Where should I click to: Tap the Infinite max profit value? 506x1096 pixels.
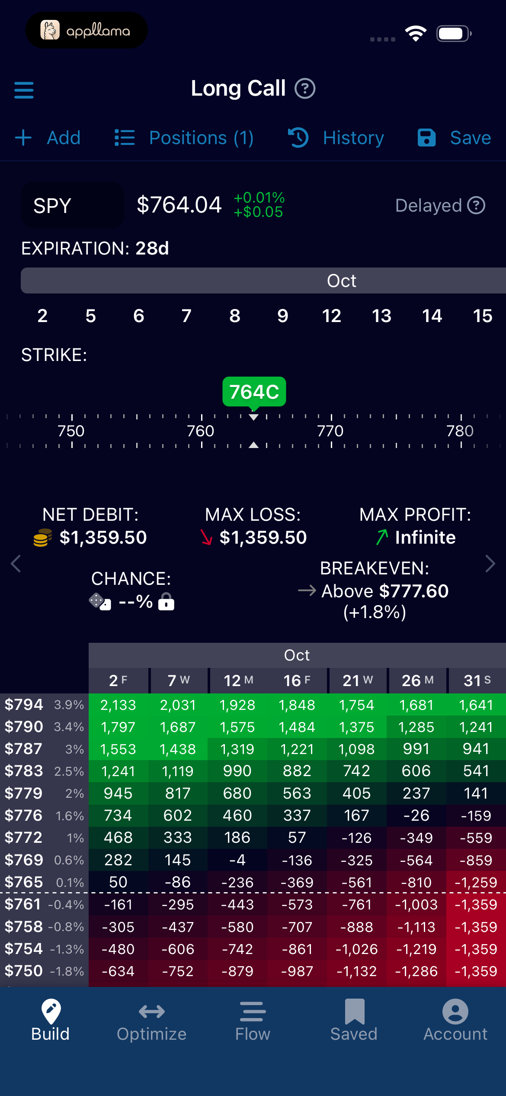(426, 538)
